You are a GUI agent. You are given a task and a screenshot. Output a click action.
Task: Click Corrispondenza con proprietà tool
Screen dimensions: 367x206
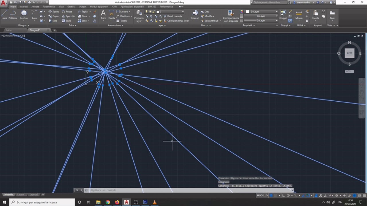click(x=231, y=16)
